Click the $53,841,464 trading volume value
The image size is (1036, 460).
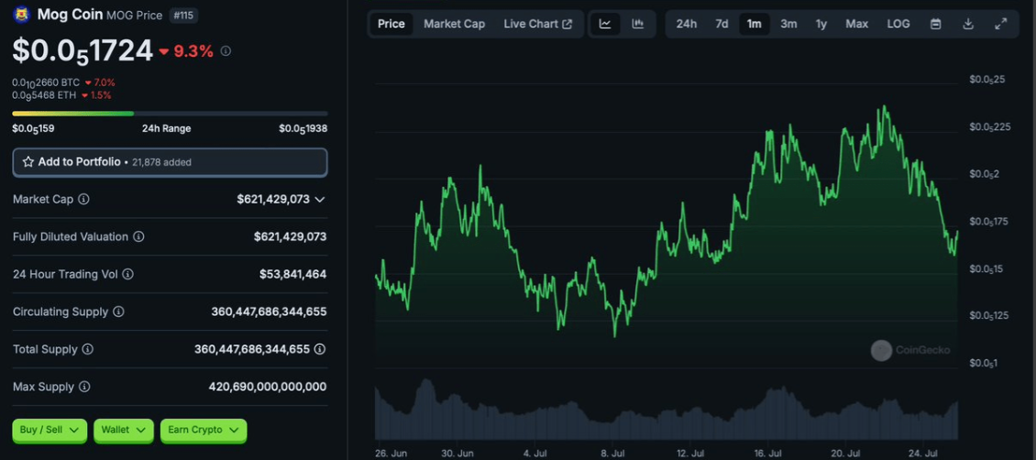coord(292,274)
